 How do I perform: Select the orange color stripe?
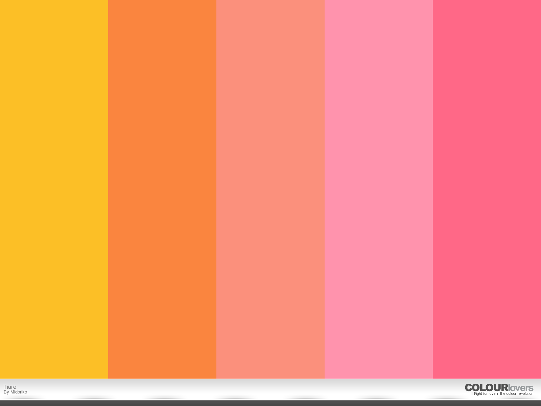coord(162,189)
